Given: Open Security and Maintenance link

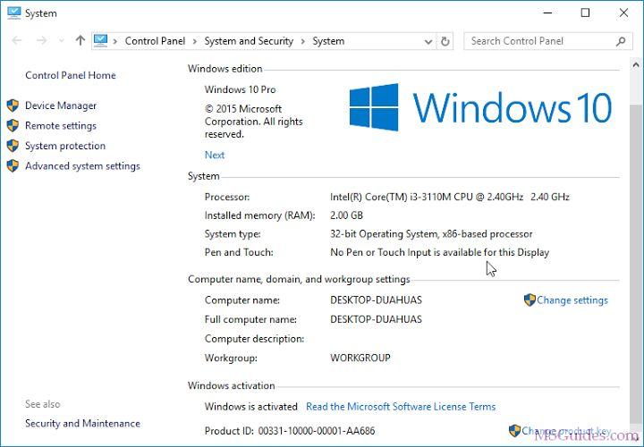Looking at the screenshot, I should click(x=82, y=423).
